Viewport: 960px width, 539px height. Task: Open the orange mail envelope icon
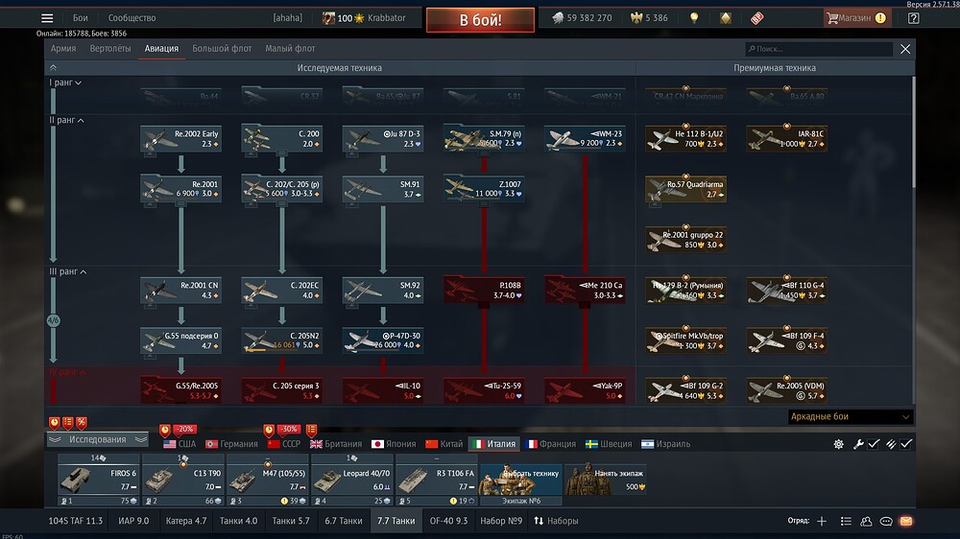906,522
